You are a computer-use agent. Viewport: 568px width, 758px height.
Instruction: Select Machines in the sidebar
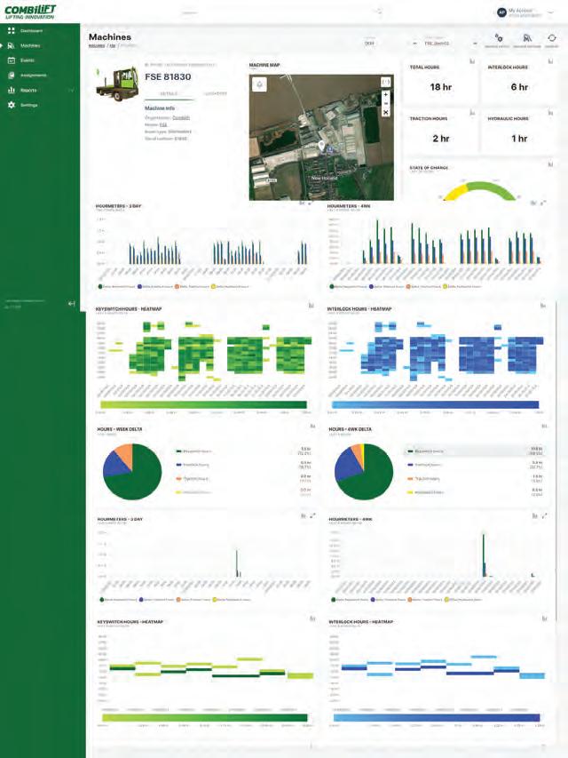(30, 45)
